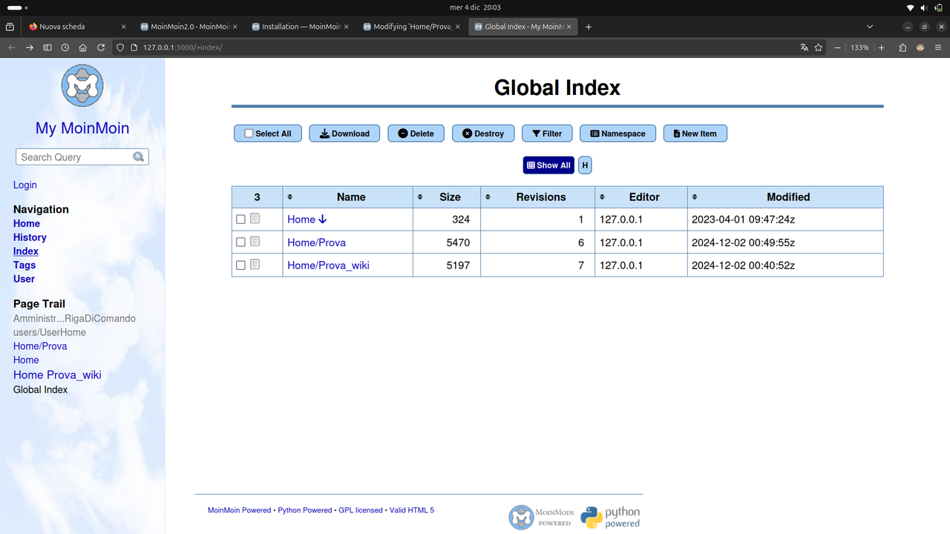The image size is (950, 534).
Task: Reload the page with the refresh icon
Action: pos(101,47)
